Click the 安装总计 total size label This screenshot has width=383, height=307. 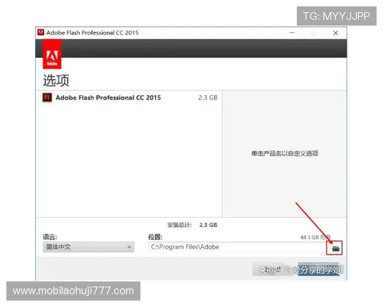[179, 225]
